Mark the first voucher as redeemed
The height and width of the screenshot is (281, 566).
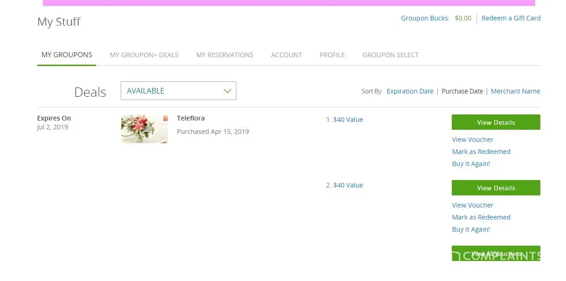tap(481, 152)
